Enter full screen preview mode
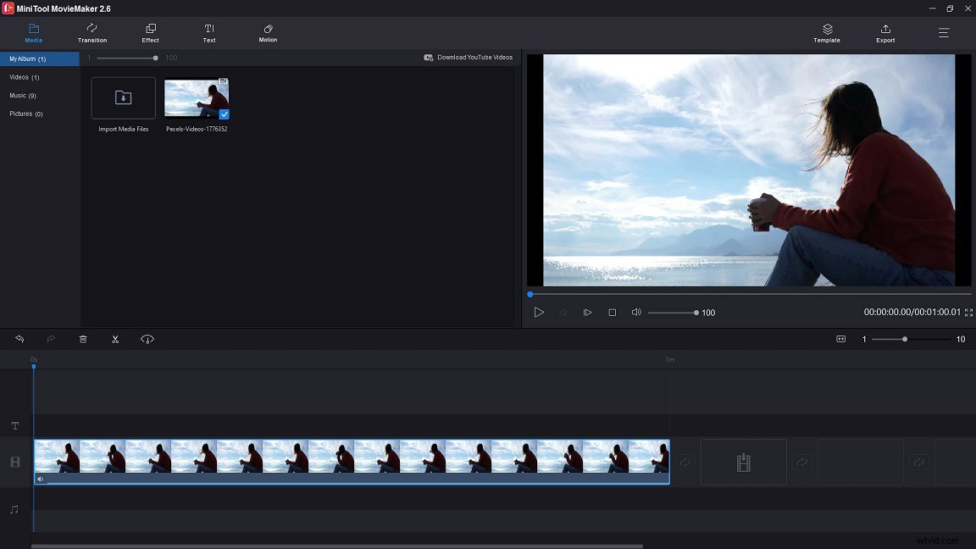This screenshot has height=549, width=976. point(968,313)
